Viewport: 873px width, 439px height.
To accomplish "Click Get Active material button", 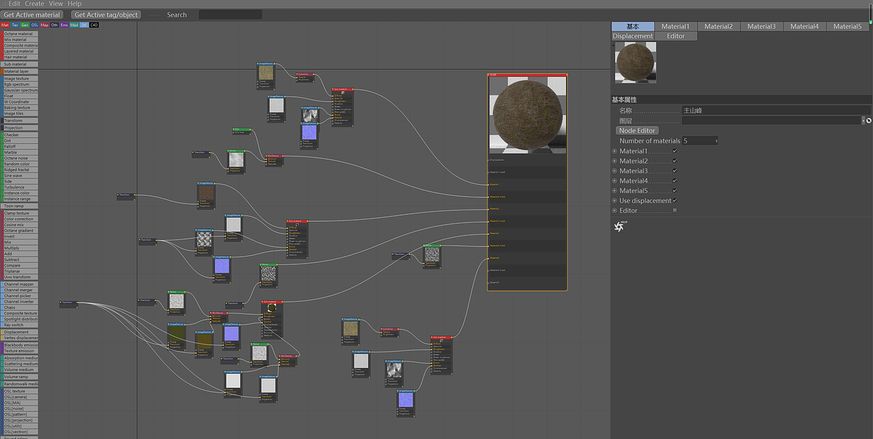I will (32, 14).
